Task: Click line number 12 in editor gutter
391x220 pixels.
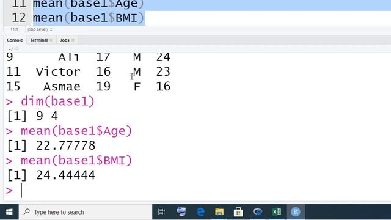Action: coord(19,18)
